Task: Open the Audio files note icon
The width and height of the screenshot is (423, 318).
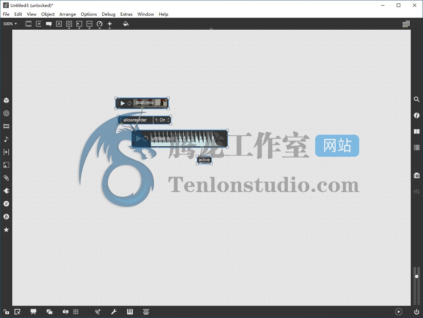Action: 6,139
